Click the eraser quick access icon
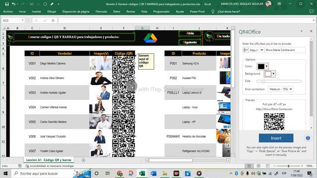 52,4
